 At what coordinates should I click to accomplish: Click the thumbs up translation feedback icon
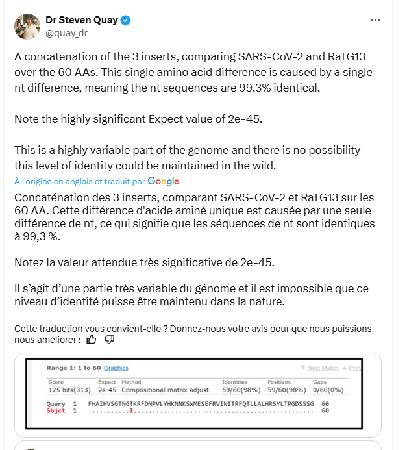pos(92,339)
